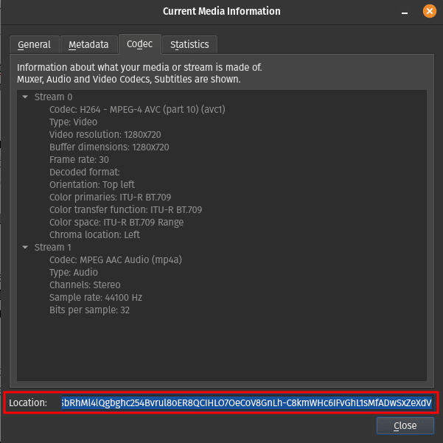The height and width of the screenshot is (443, 443).
Task: Collapse the Stream 1 disclosure arrow
Action: [x=25, y=248]
